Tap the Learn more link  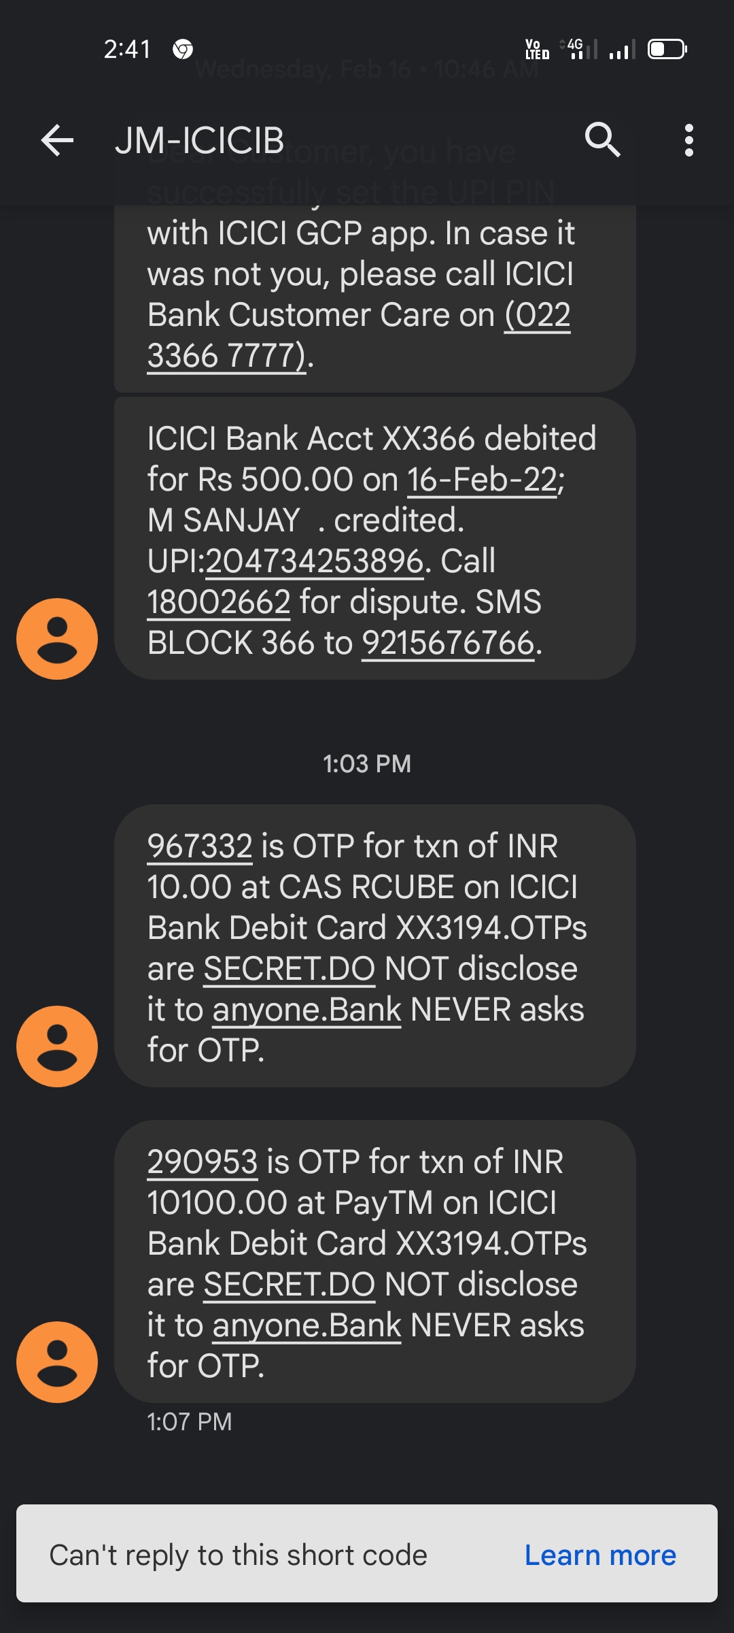click(x=600, y=1555)
